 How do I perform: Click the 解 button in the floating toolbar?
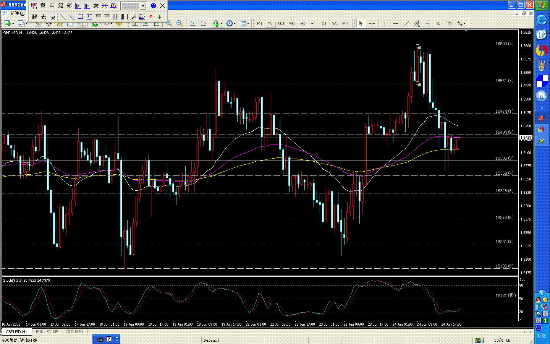pyautogui.click(x=34, y=17)
